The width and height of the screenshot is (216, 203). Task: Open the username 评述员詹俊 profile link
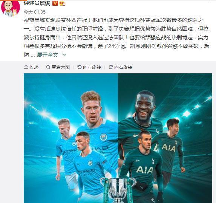point(37,3)
